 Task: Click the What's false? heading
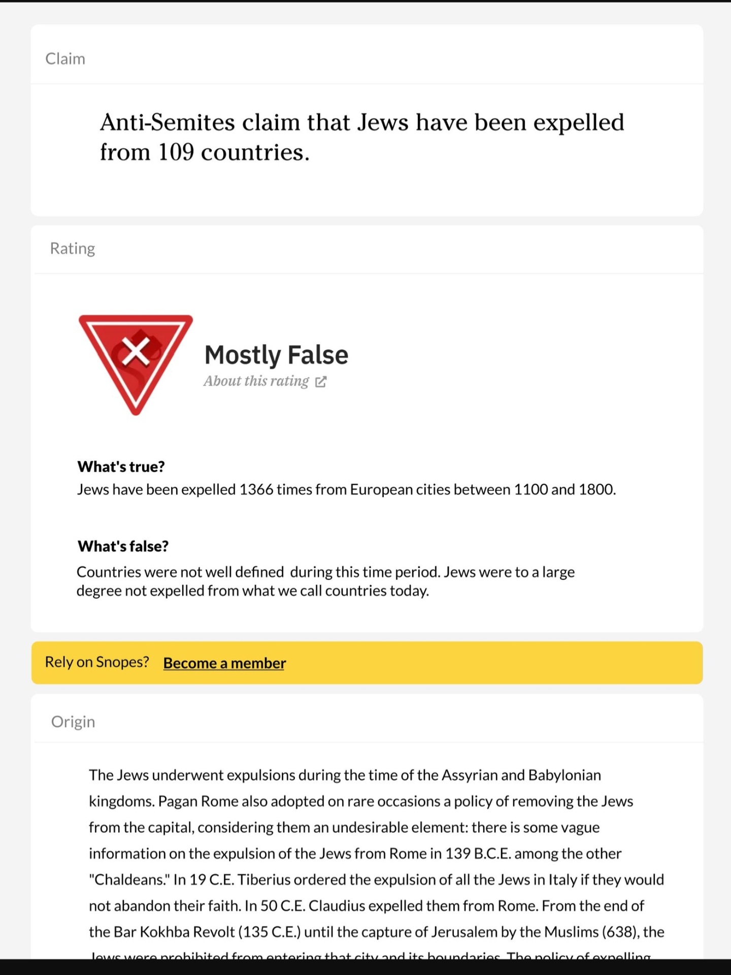[123, 546]
